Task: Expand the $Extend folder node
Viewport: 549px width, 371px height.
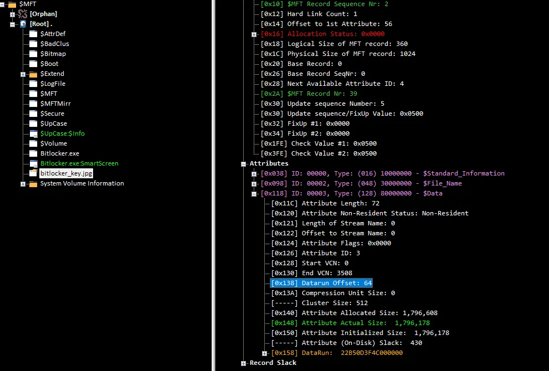Action: click(23, 74)
